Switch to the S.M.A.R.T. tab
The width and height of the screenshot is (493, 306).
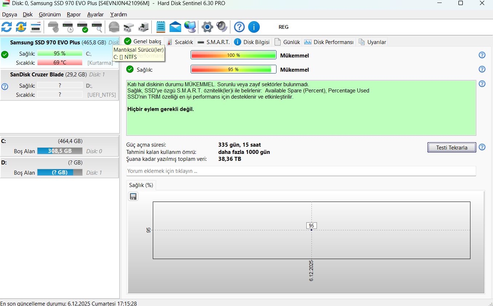coord(214,42)
